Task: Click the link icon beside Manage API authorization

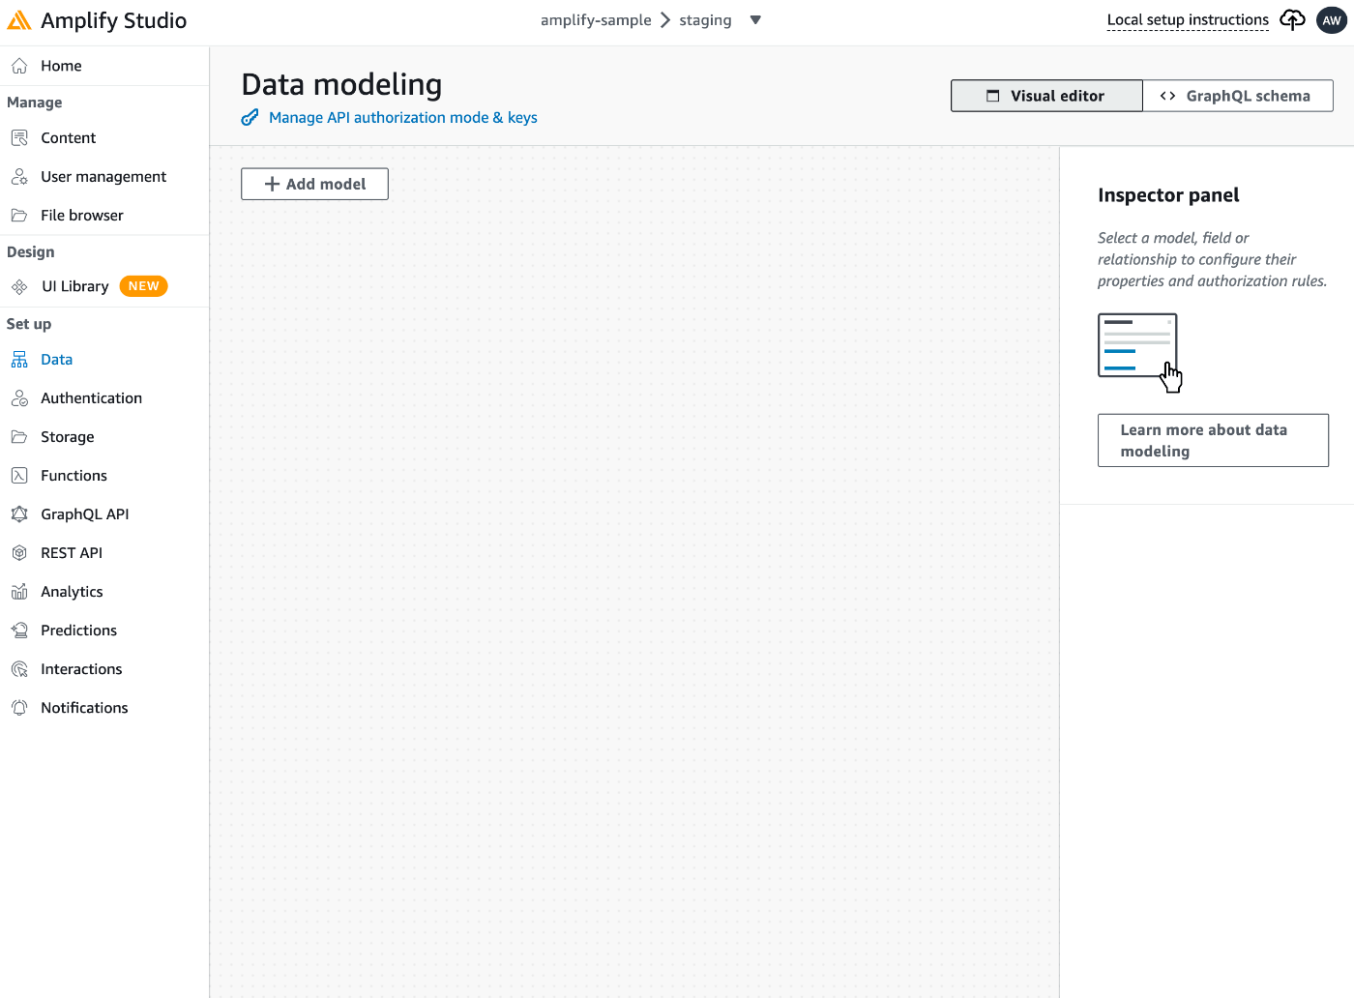Action: click(250, 118)
